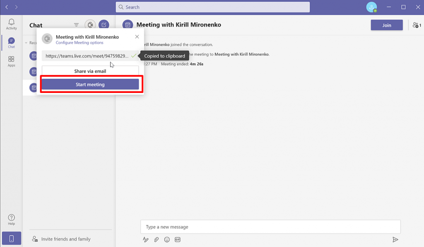
Task: Click the Type a new message field
Action: (270, 227)
